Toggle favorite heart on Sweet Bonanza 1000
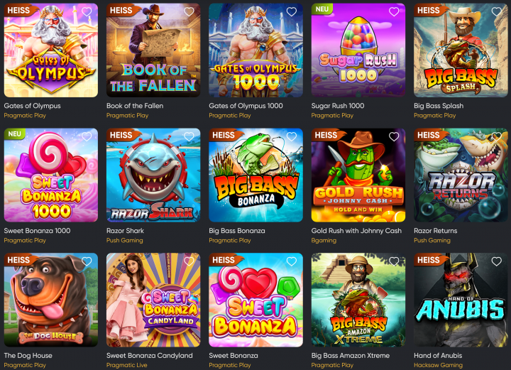Screen dimensions: 511x370 pos(87,136)
